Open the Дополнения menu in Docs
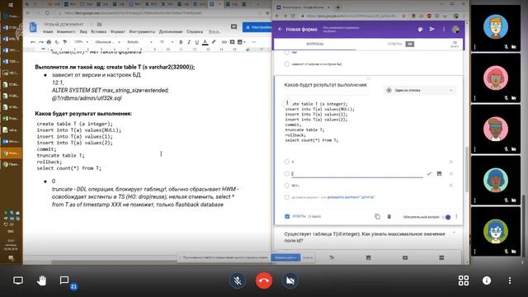This screenshot has width=528, height=297. pyautogui.click(x=171, y=31)
